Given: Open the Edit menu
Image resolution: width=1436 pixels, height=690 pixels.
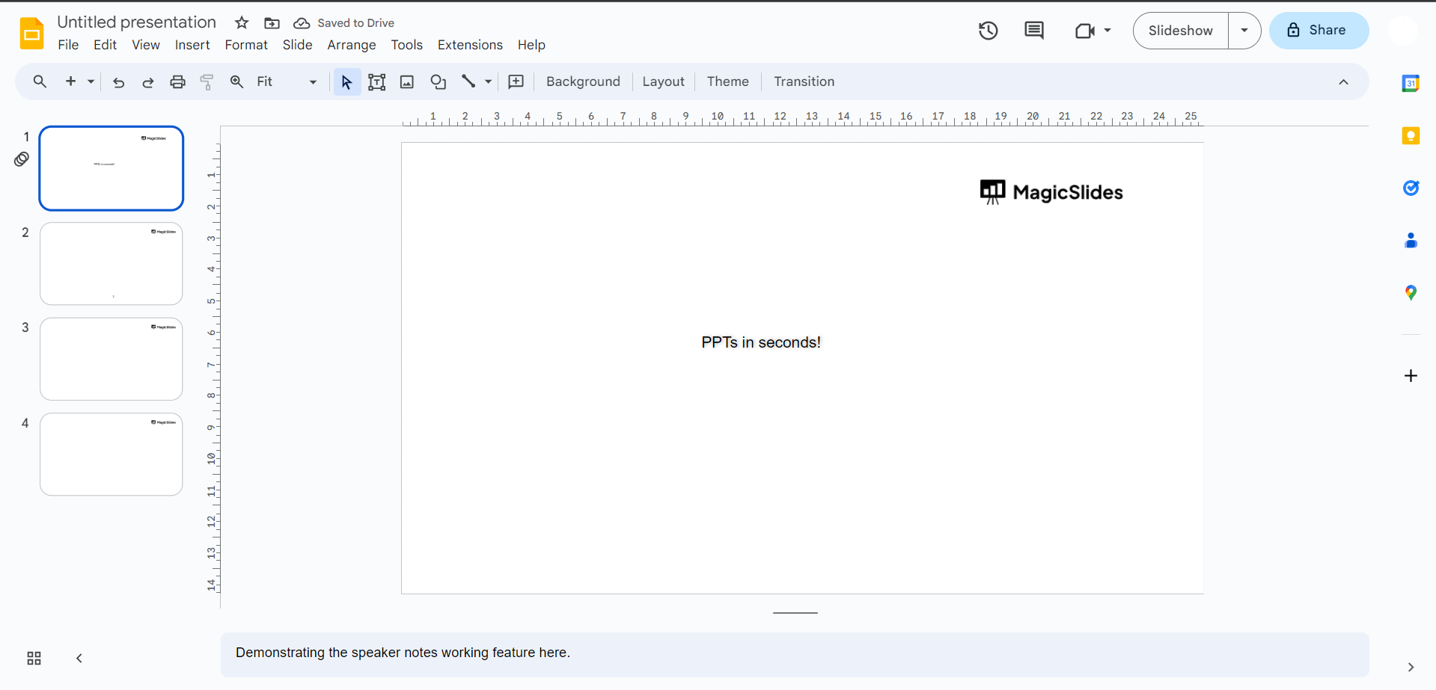Looking at the screenshot, I should tap(105, 45).
